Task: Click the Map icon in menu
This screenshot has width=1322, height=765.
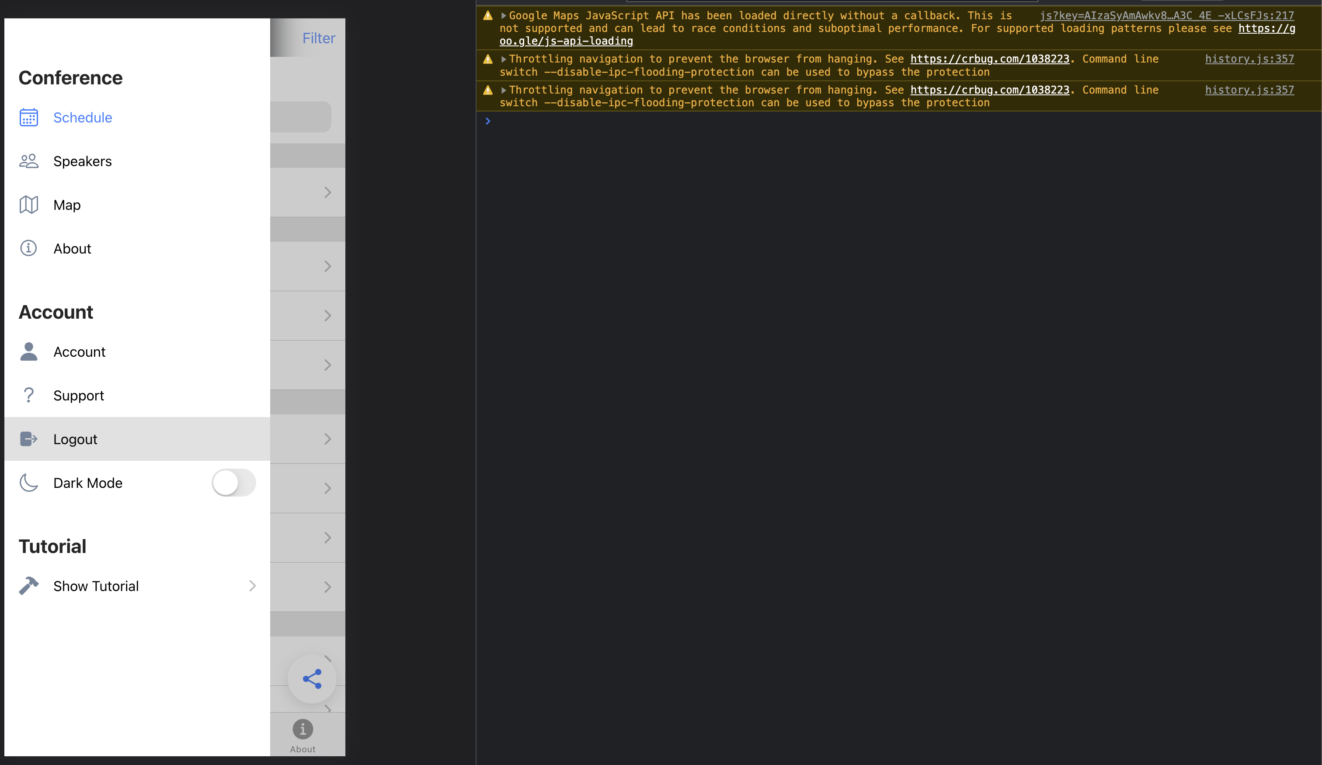Action: (x=28, y=205)
